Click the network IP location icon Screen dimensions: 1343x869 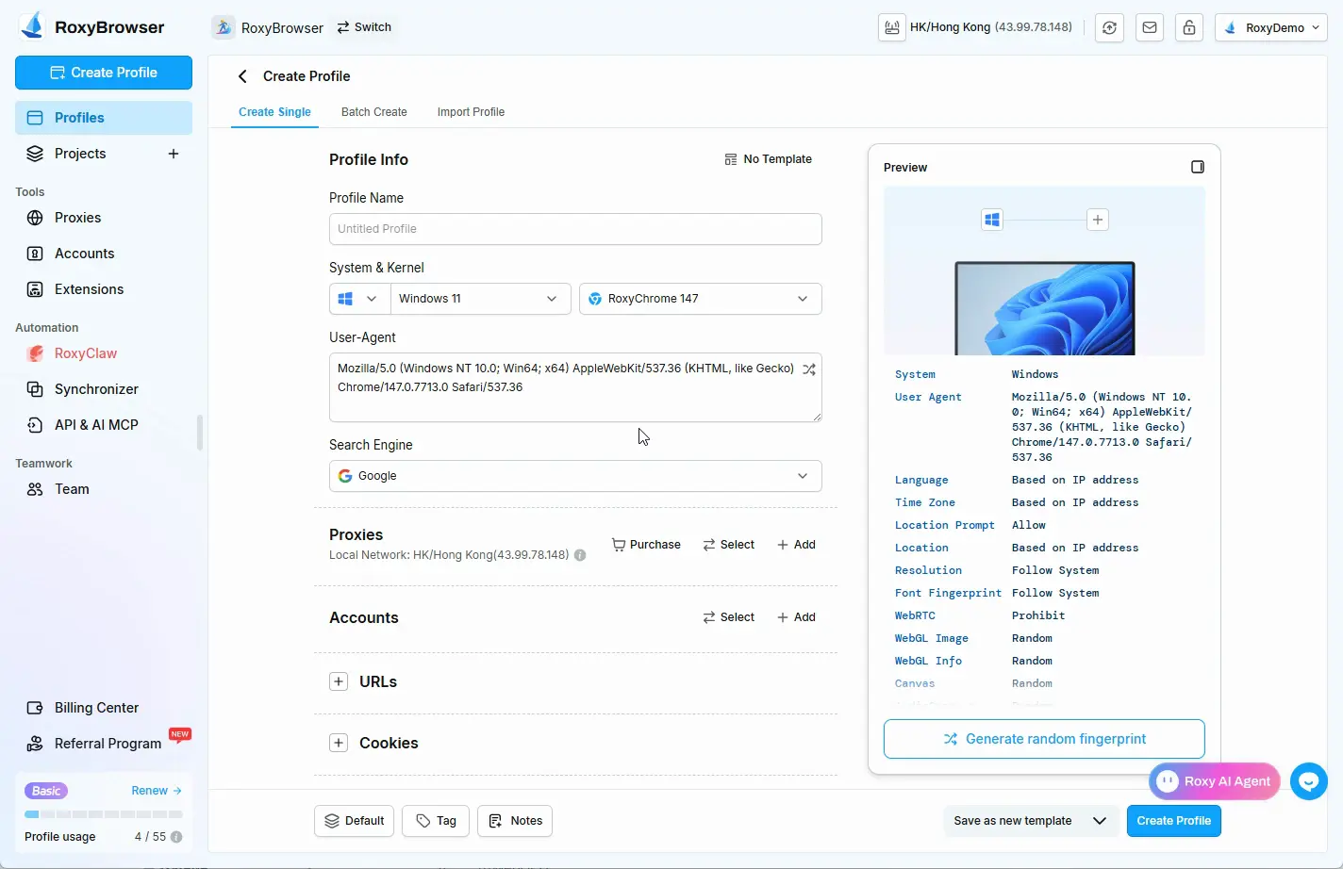[891, 27]
